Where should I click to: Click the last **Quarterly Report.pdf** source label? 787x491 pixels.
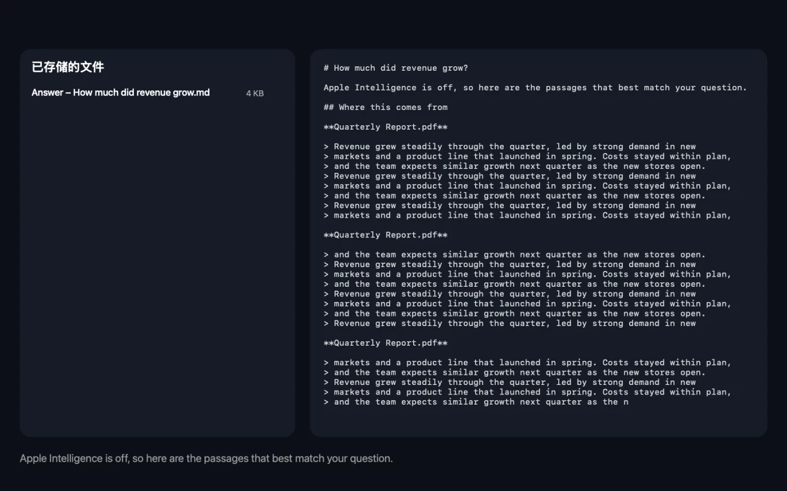[386, 343]
